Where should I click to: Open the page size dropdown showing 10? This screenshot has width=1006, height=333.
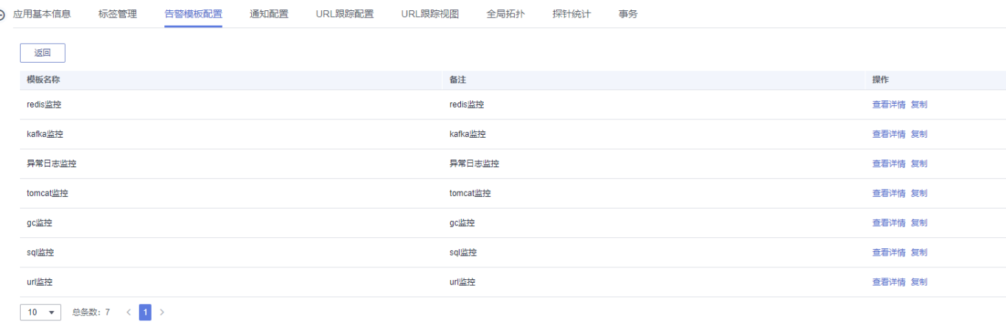coord(41,312)
